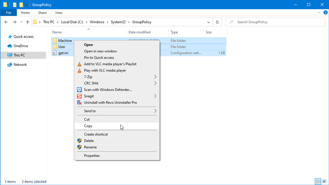
Task: Expand the Snagit submenu
Action: 155,96
